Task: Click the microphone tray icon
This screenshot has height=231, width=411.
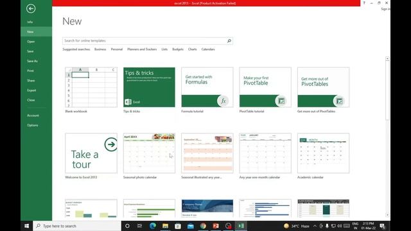Action: coord(327,226)
